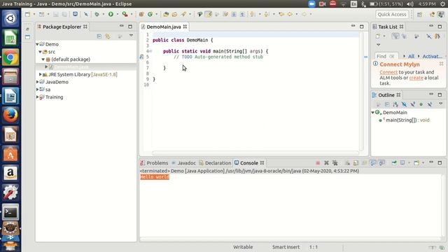Open Terminal from the dock

(x=10, y=212)
